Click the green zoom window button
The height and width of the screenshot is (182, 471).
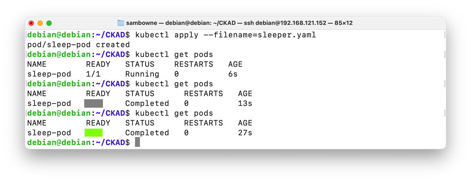(x=49, y=23)
